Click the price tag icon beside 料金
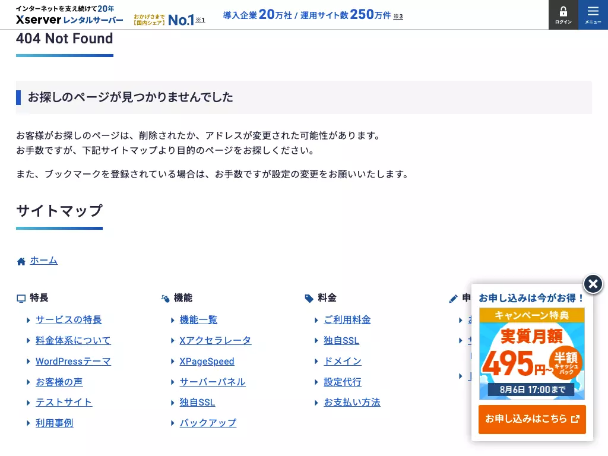The height and width of the screenshot is (456, 608). (x=309, y=298)
